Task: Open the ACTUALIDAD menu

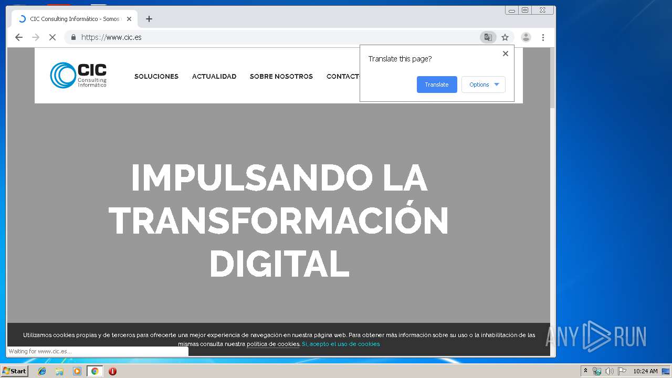Action: click(214, 77)
